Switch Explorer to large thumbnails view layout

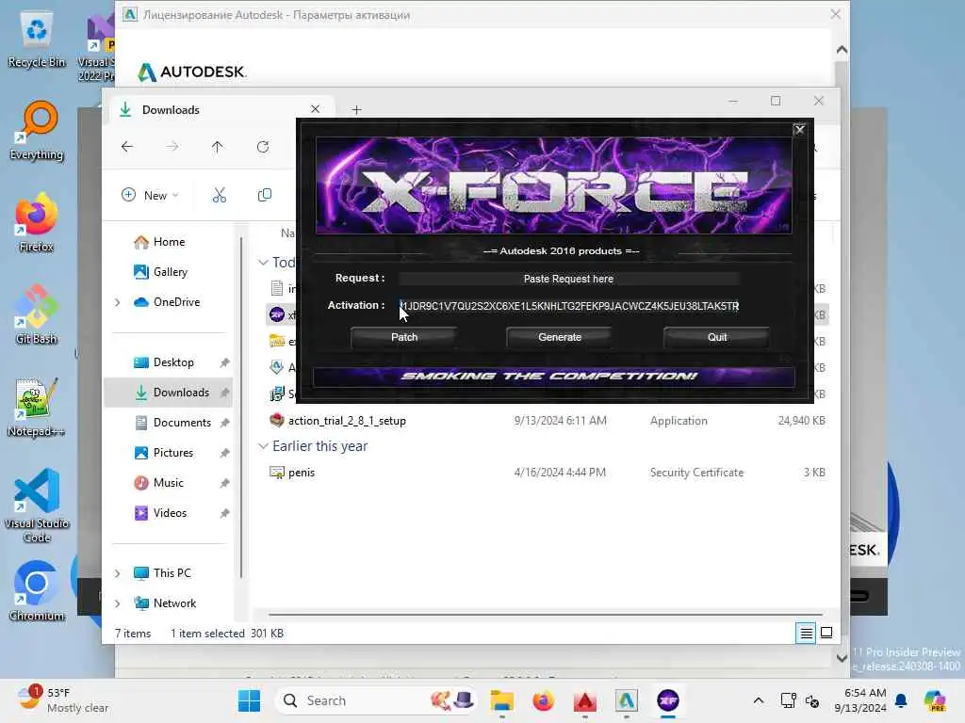click(826, 633)
